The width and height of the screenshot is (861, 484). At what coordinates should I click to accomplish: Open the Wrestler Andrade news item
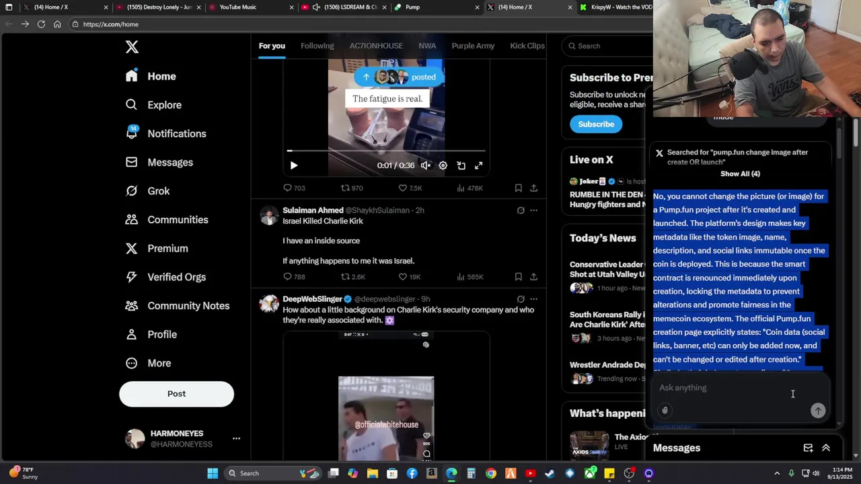[608, 371]
